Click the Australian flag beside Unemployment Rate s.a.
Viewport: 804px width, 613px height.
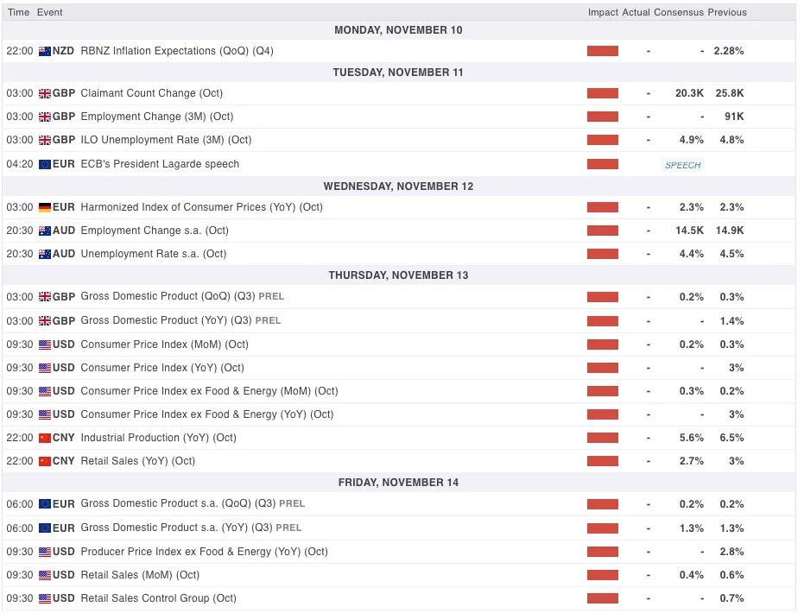(45, 254)
